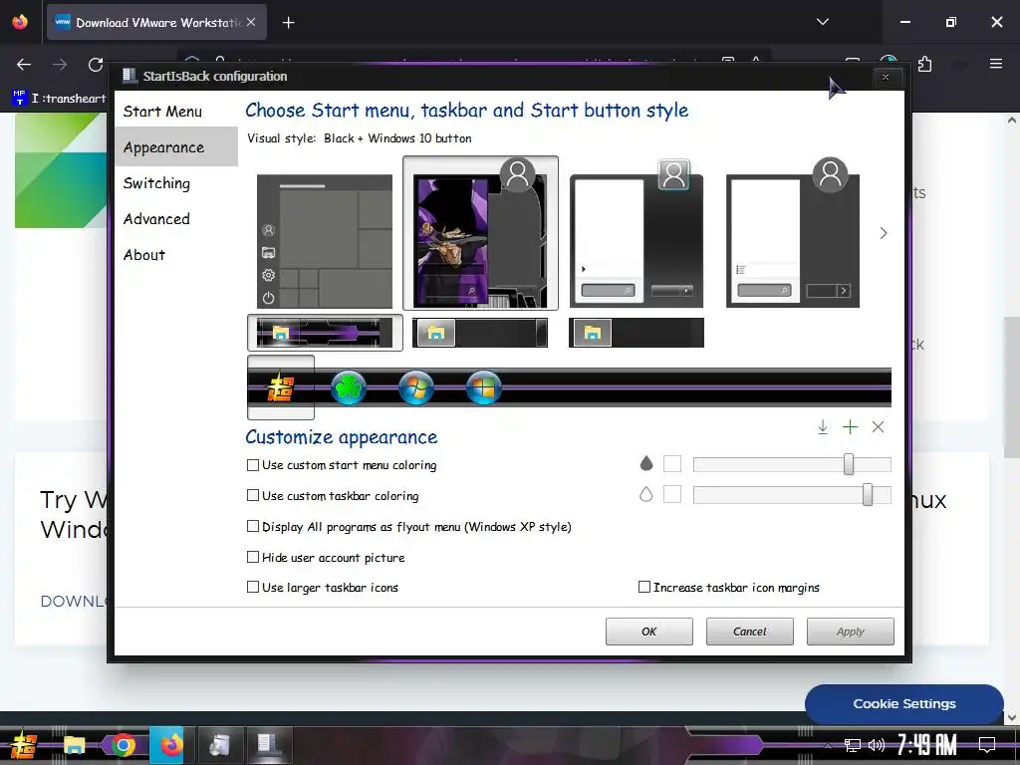Open volume control in system tray
Screen dimensions: 1020x765
(x=877, y=745)
